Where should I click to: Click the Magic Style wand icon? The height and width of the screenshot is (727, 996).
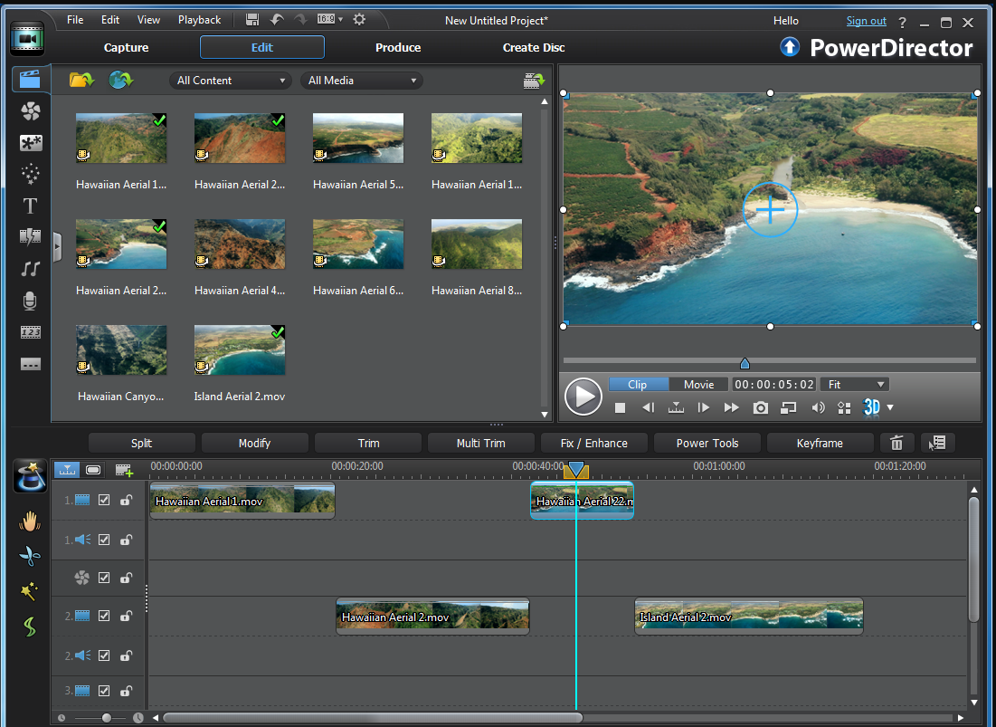coord(29,591)
